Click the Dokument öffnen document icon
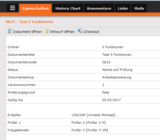 point(10,31)
